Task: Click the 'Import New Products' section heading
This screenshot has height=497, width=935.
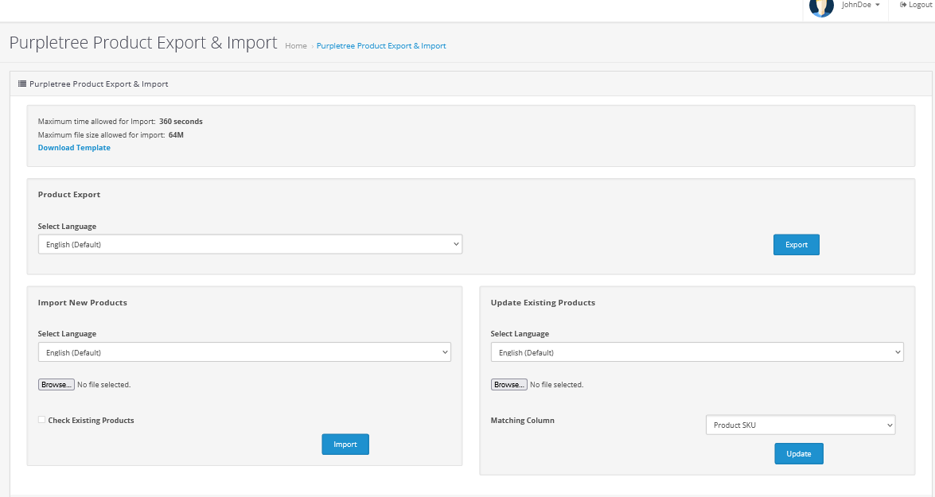Action: pos(82,303)
